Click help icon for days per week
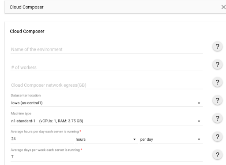The image size is (226, 165). [217, 155]
